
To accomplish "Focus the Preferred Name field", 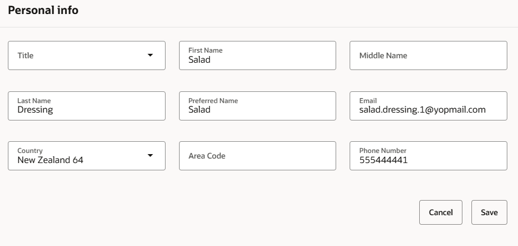I will coord(257,106).
